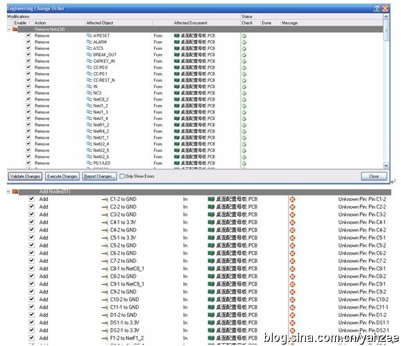
Task: Click the Add Nodes folder icon
Action: 15,191
